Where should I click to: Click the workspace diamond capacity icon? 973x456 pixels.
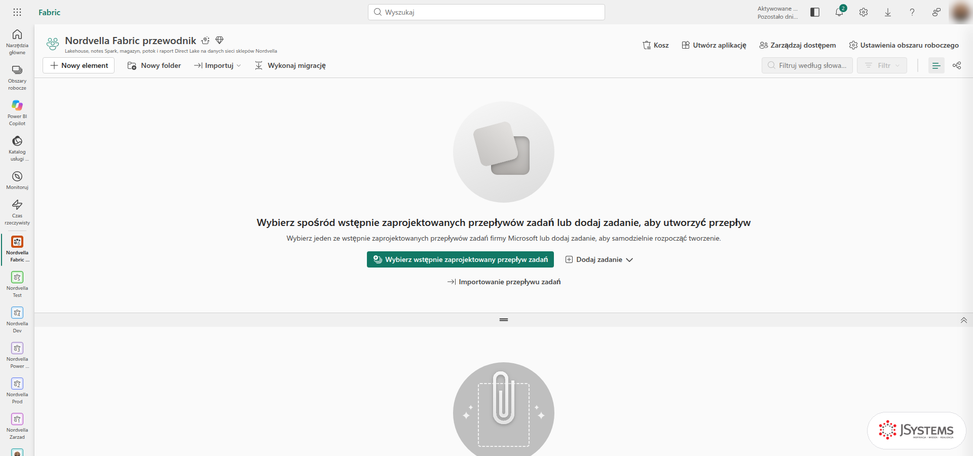[x=219, y=40]
